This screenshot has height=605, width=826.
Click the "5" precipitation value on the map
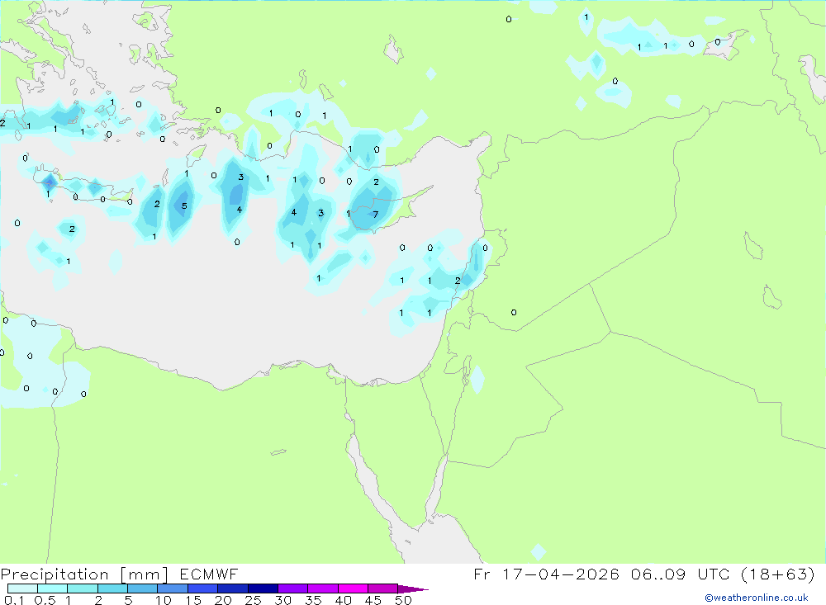pyautogui.click(x=184, y=206)
